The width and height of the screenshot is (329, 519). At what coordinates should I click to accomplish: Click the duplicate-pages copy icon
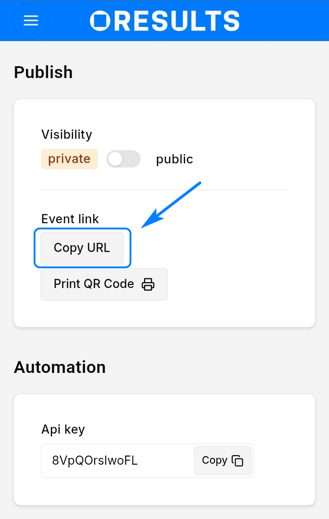click(238, 461)
